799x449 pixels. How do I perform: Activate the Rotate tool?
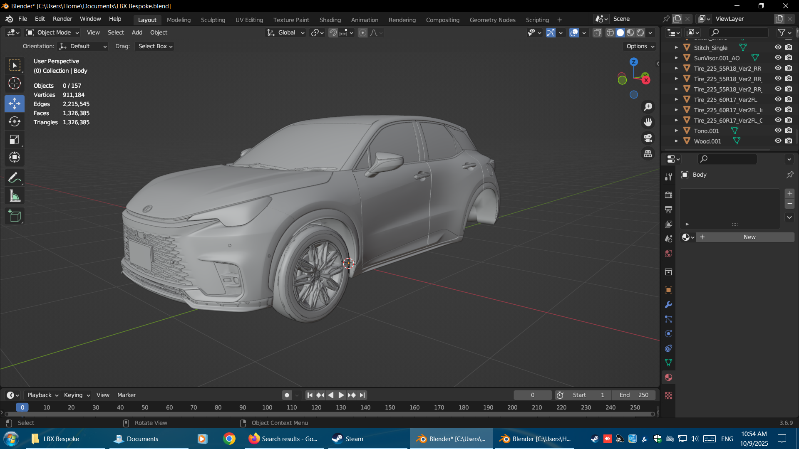click(15, 121)
